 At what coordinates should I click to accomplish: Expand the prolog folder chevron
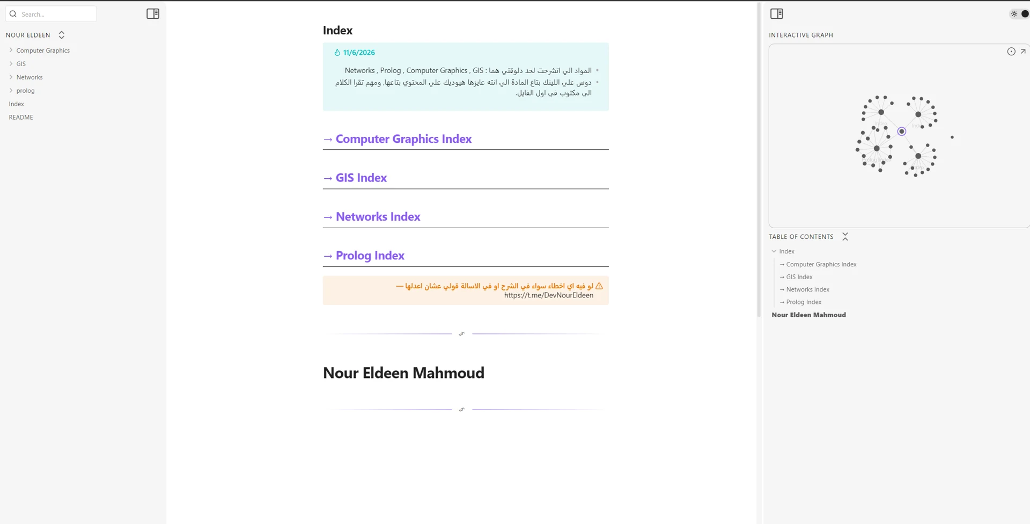click(x=11, y=91)
